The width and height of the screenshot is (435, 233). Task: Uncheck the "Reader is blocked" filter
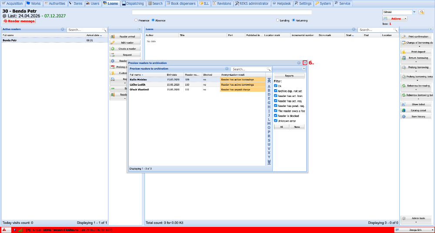[x=275, y=116]
